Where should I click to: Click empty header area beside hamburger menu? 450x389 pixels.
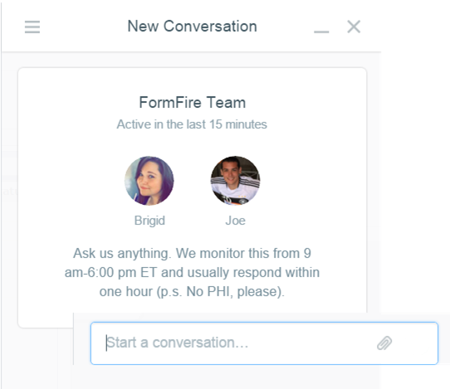(83, 27)
